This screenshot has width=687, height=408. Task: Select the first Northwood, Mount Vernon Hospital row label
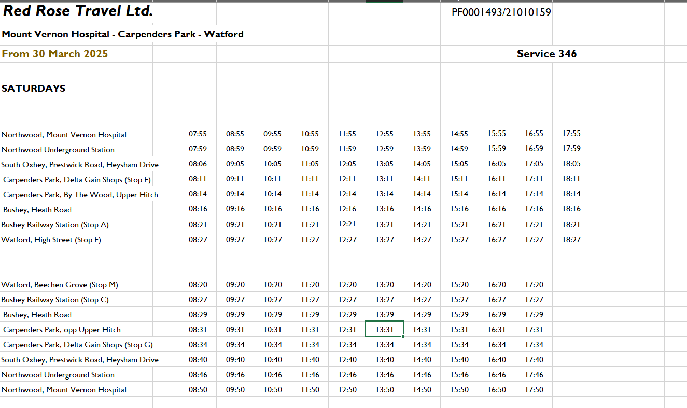click(x=64, y=135)
